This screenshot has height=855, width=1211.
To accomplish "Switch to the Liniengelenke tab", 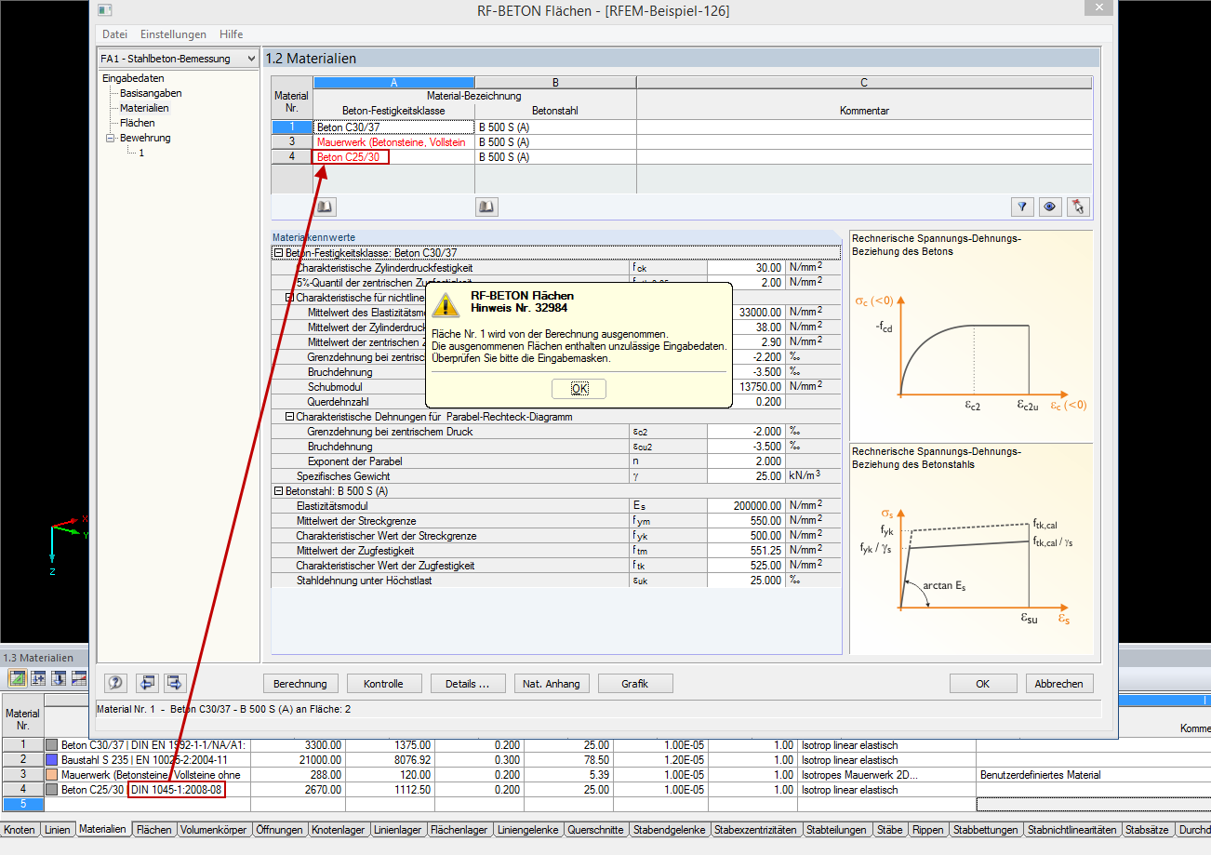I will coord(527,830).
